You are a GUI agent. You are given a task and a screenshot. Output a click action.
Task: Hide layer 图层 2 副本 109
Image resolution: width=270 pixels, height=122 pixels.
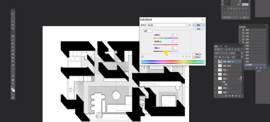coord(215,61)
